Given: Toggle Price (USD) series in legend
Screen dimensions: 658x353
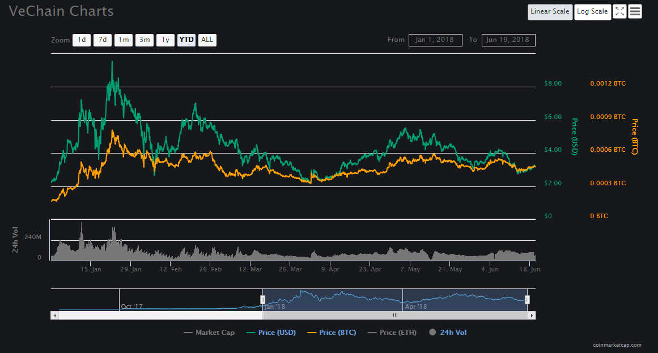Looking at the screenshot, I should 271,333.
